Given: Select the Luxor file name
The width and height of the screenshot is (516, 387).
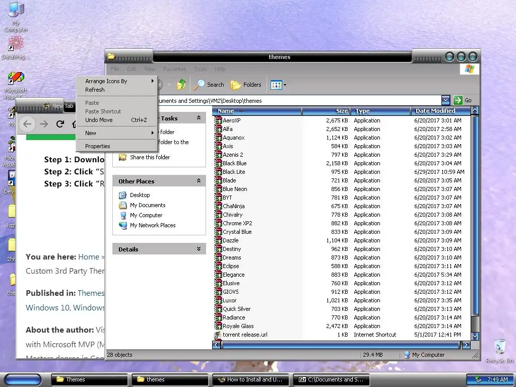Looking at the screenshot, I should coord(229,300).
